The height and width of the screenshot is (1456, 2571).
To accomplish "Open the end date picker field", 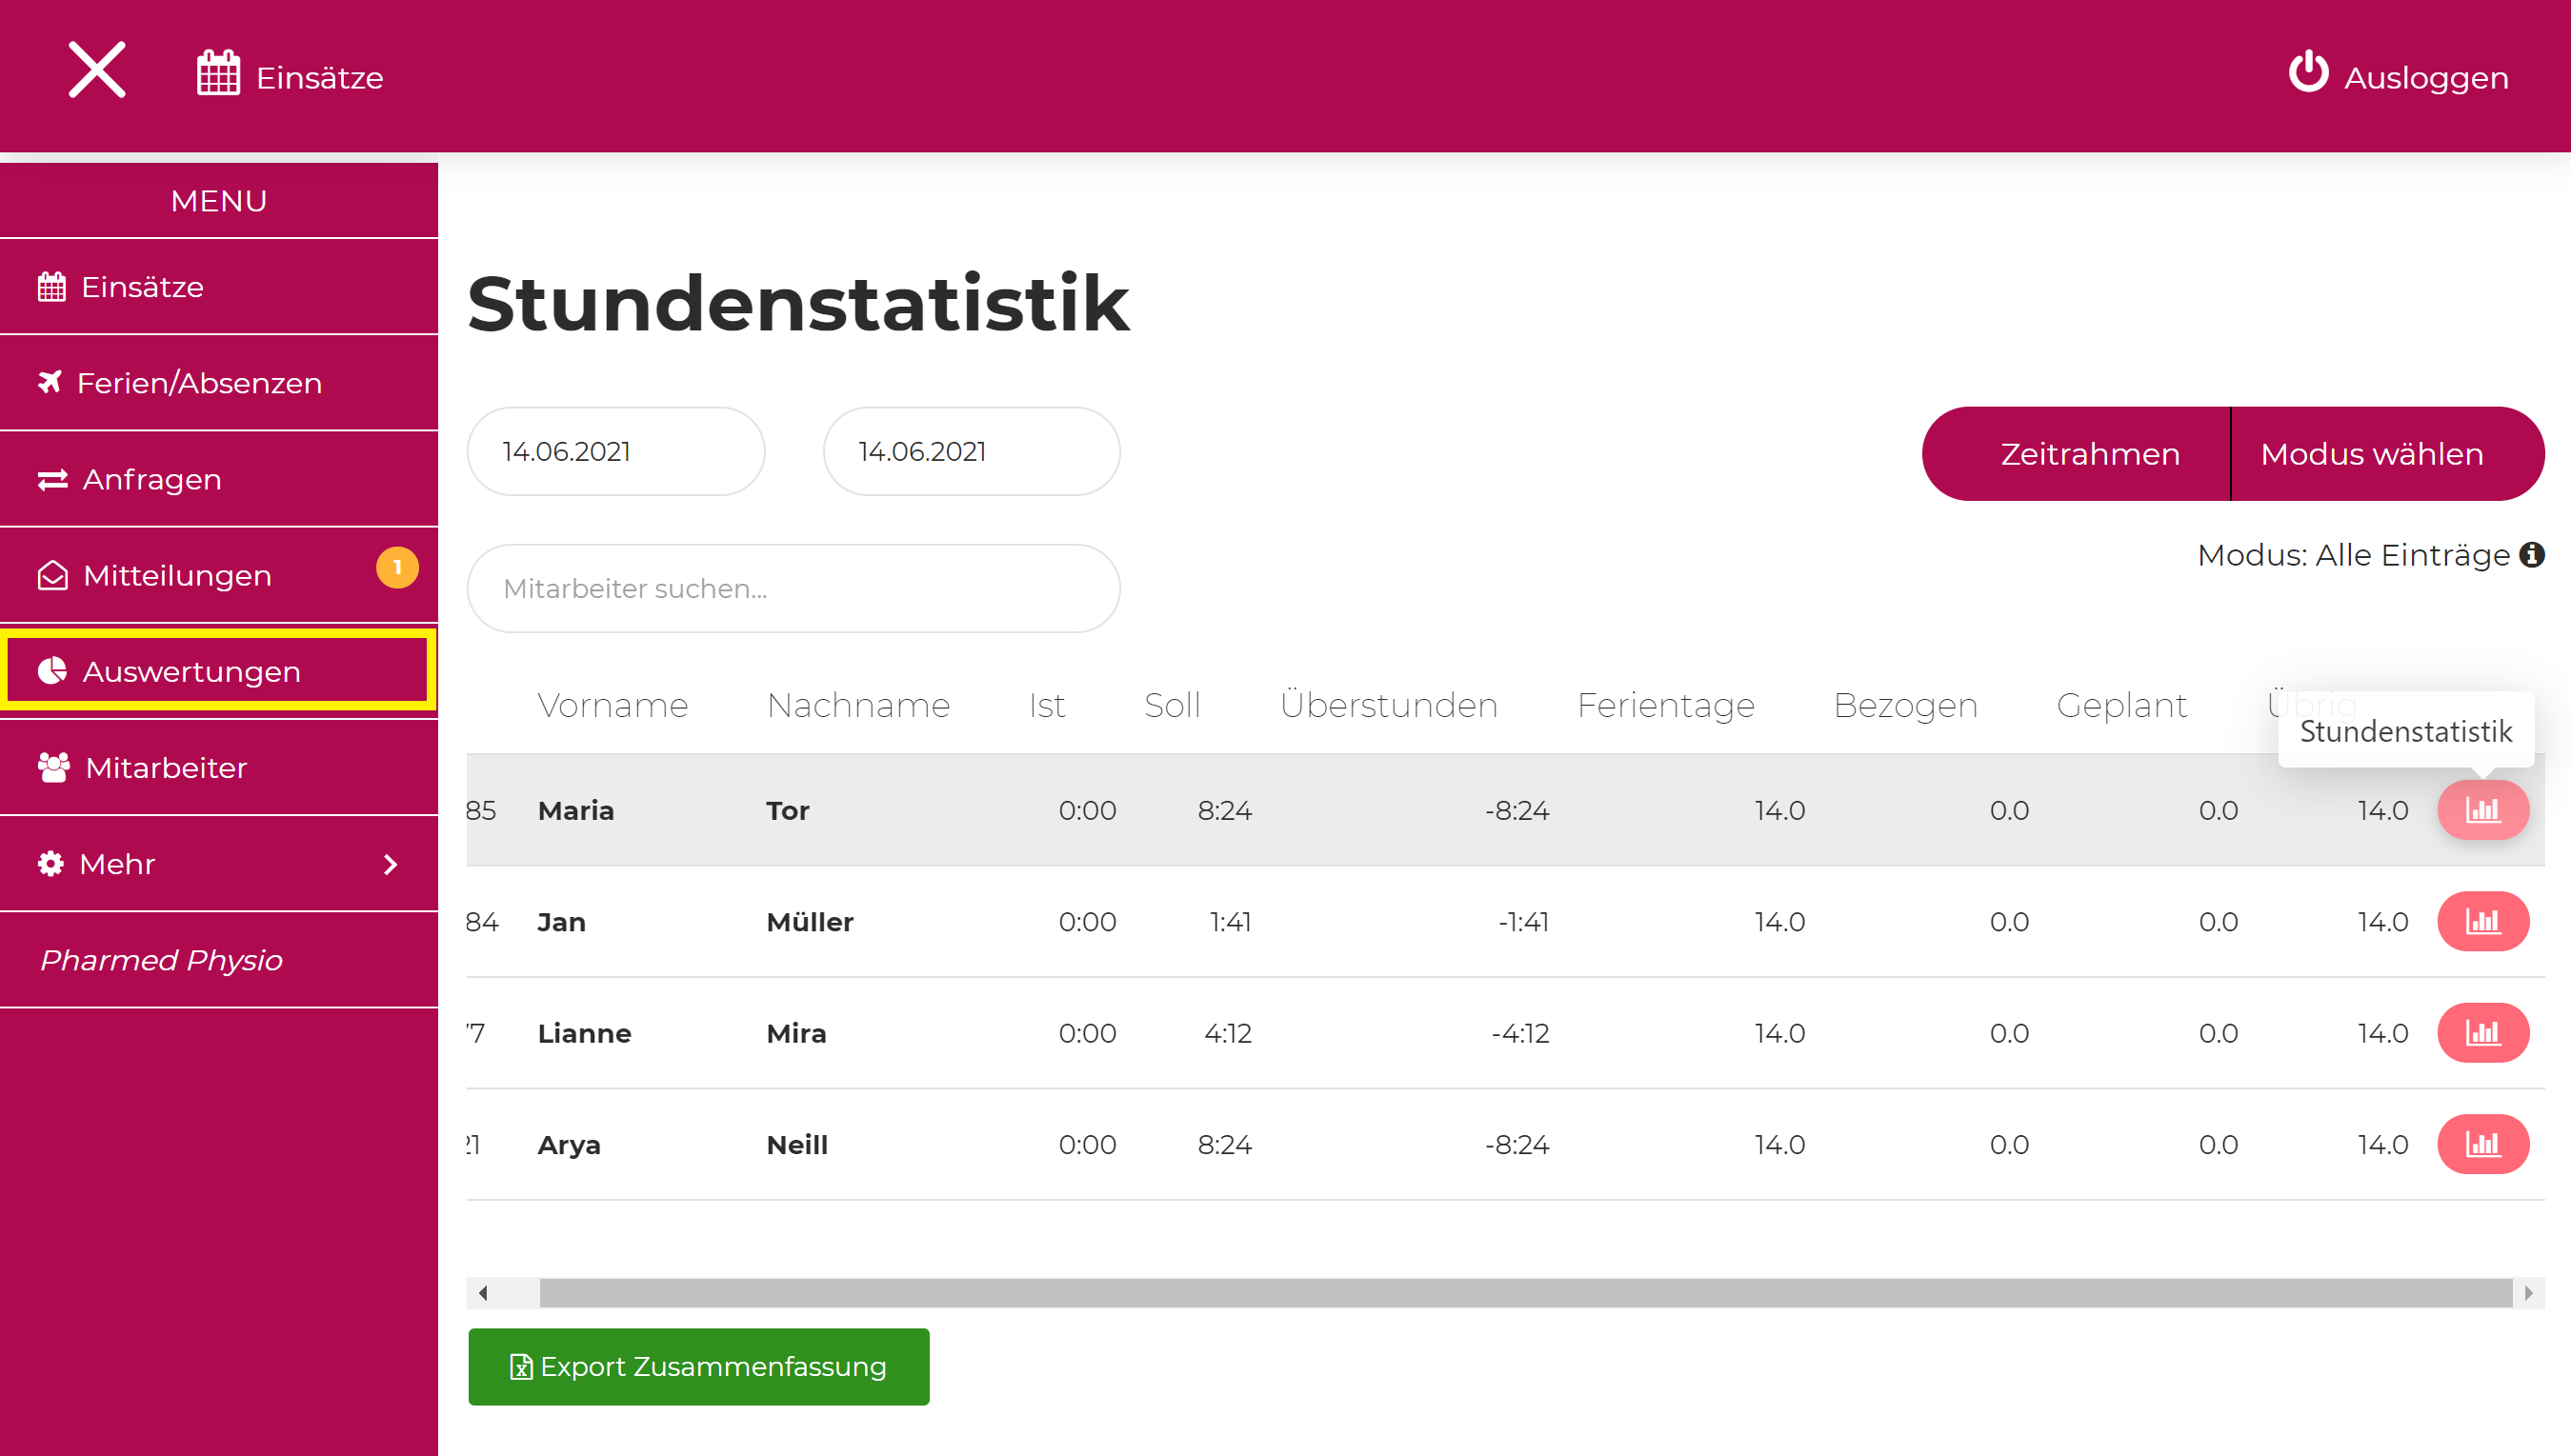I will click(971, 452).
